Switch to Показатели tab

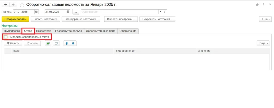(x=44, y=31)
